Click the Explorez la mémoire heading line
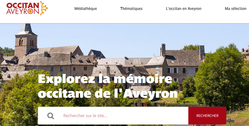Image resolution: width=249 pixels, height=126 pixels. coord(105,79)
